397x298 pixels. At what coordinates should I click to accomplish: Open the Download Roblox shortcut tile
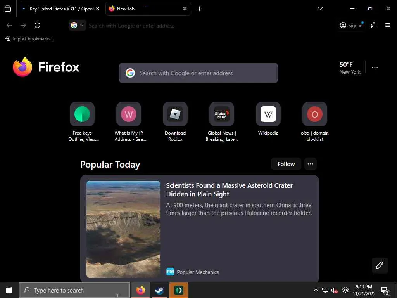coord(175,121)
